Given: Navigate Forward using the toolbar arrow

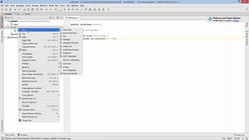Looking at the screenshot, I should point(51,9).
